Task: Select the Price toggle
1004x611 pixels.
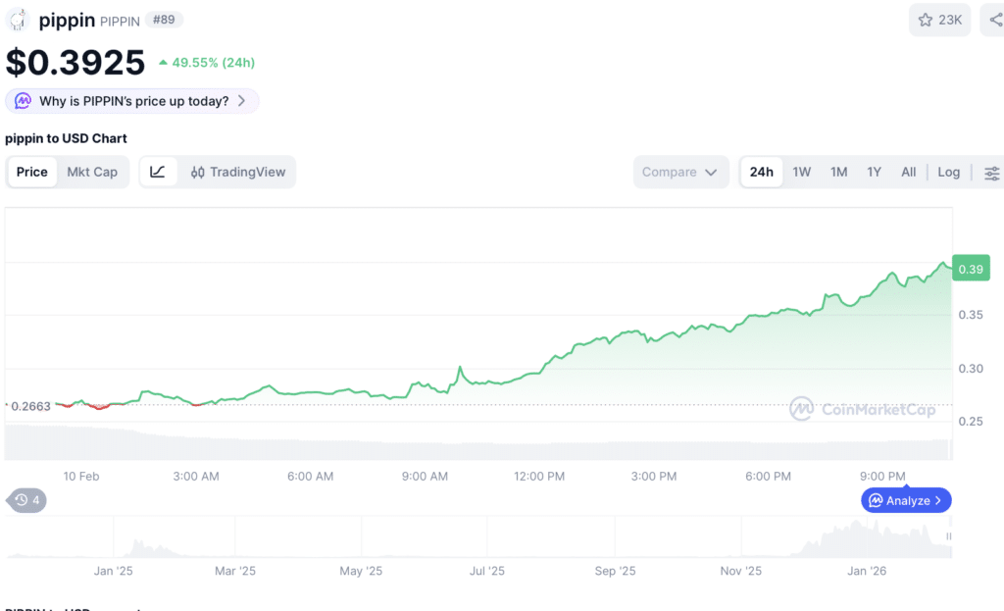Action: (x=32, y=172)
